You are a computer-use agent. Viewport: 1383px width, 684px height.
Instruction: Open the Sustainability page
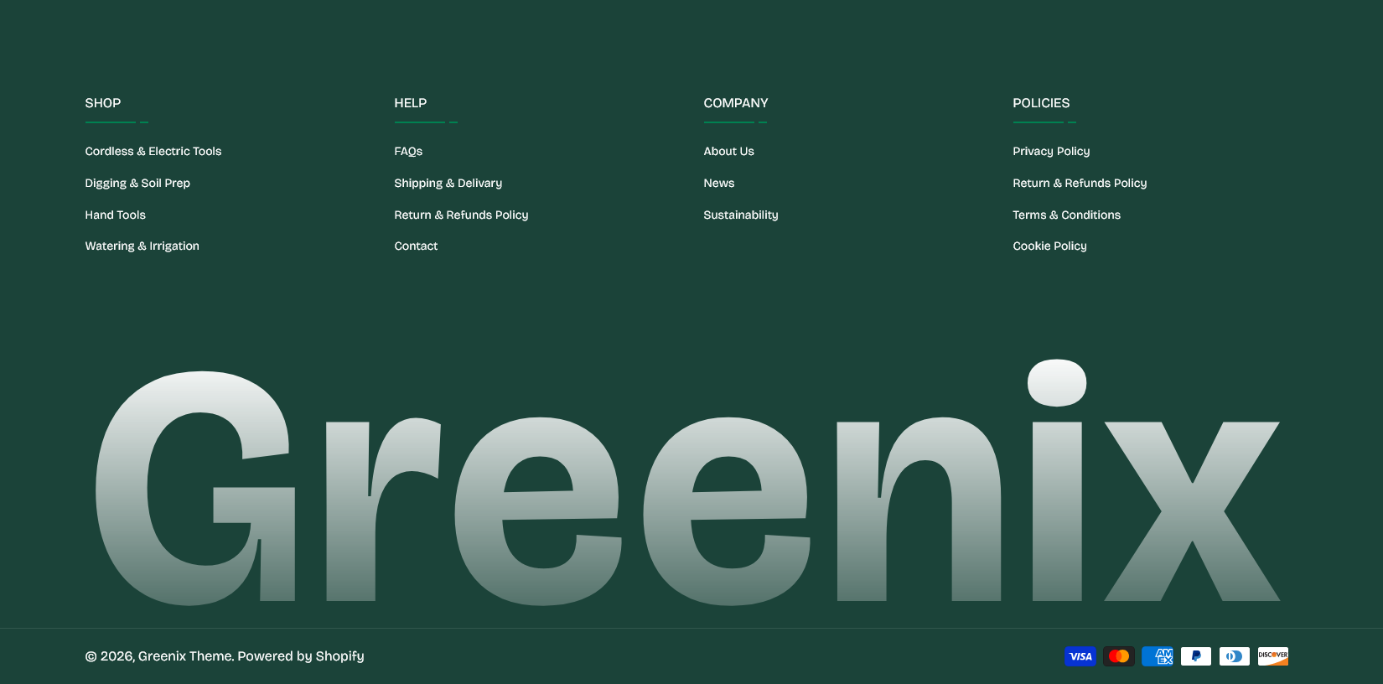click(741, 215)
